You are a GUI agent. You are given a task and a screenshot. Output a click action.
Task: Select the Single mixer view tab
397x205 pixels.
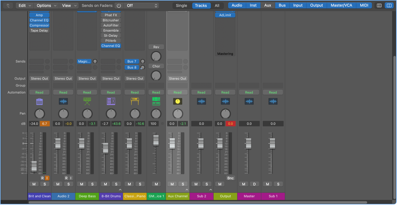pyautogui.click(x=182, y=5)
